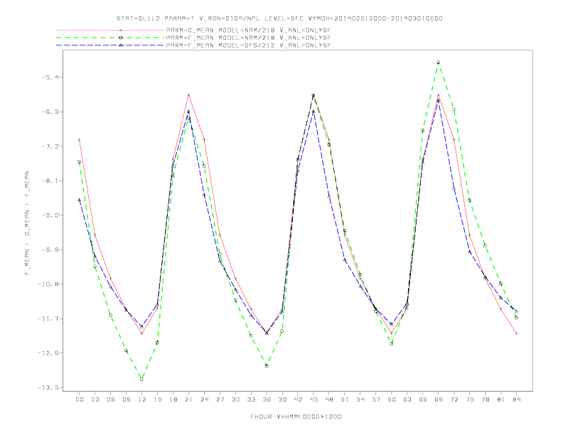Click x-axis tick label 45
The image size is (563, 435).
313,399
